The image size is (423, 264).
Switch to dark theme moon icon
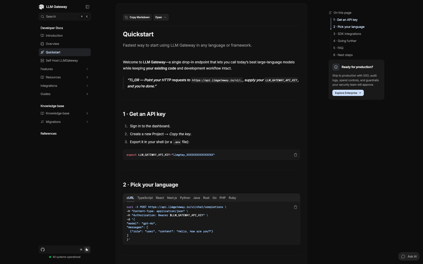pyautogui.click(x=87, y=250)
